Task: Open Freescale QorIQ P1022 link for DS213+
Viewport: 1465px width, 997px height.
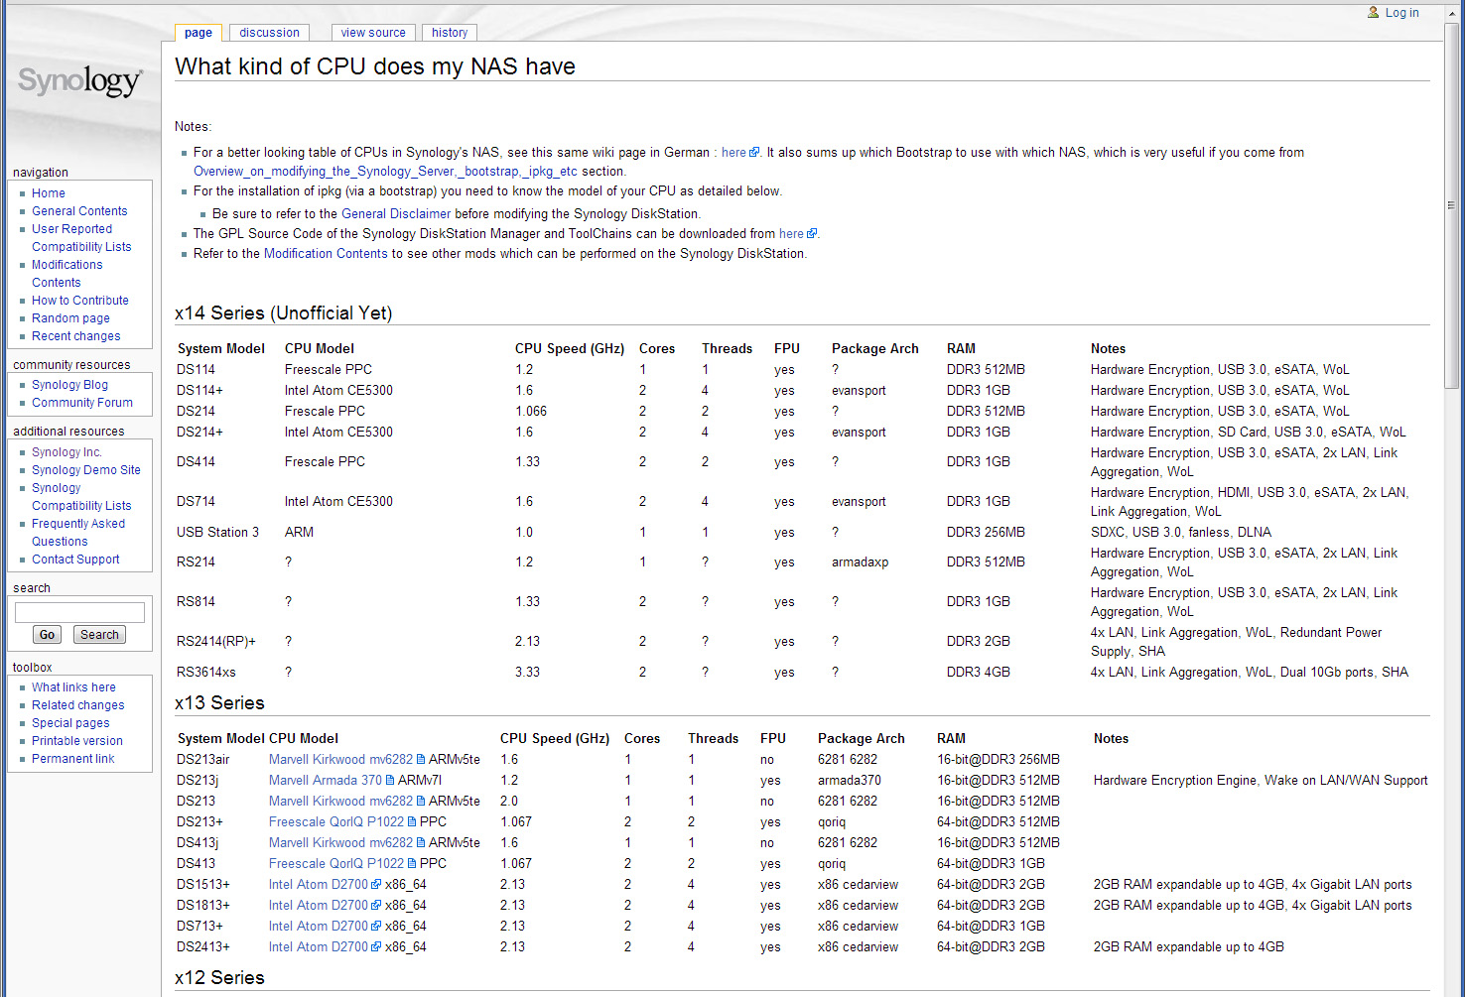Action: click(x=342, y=822)
